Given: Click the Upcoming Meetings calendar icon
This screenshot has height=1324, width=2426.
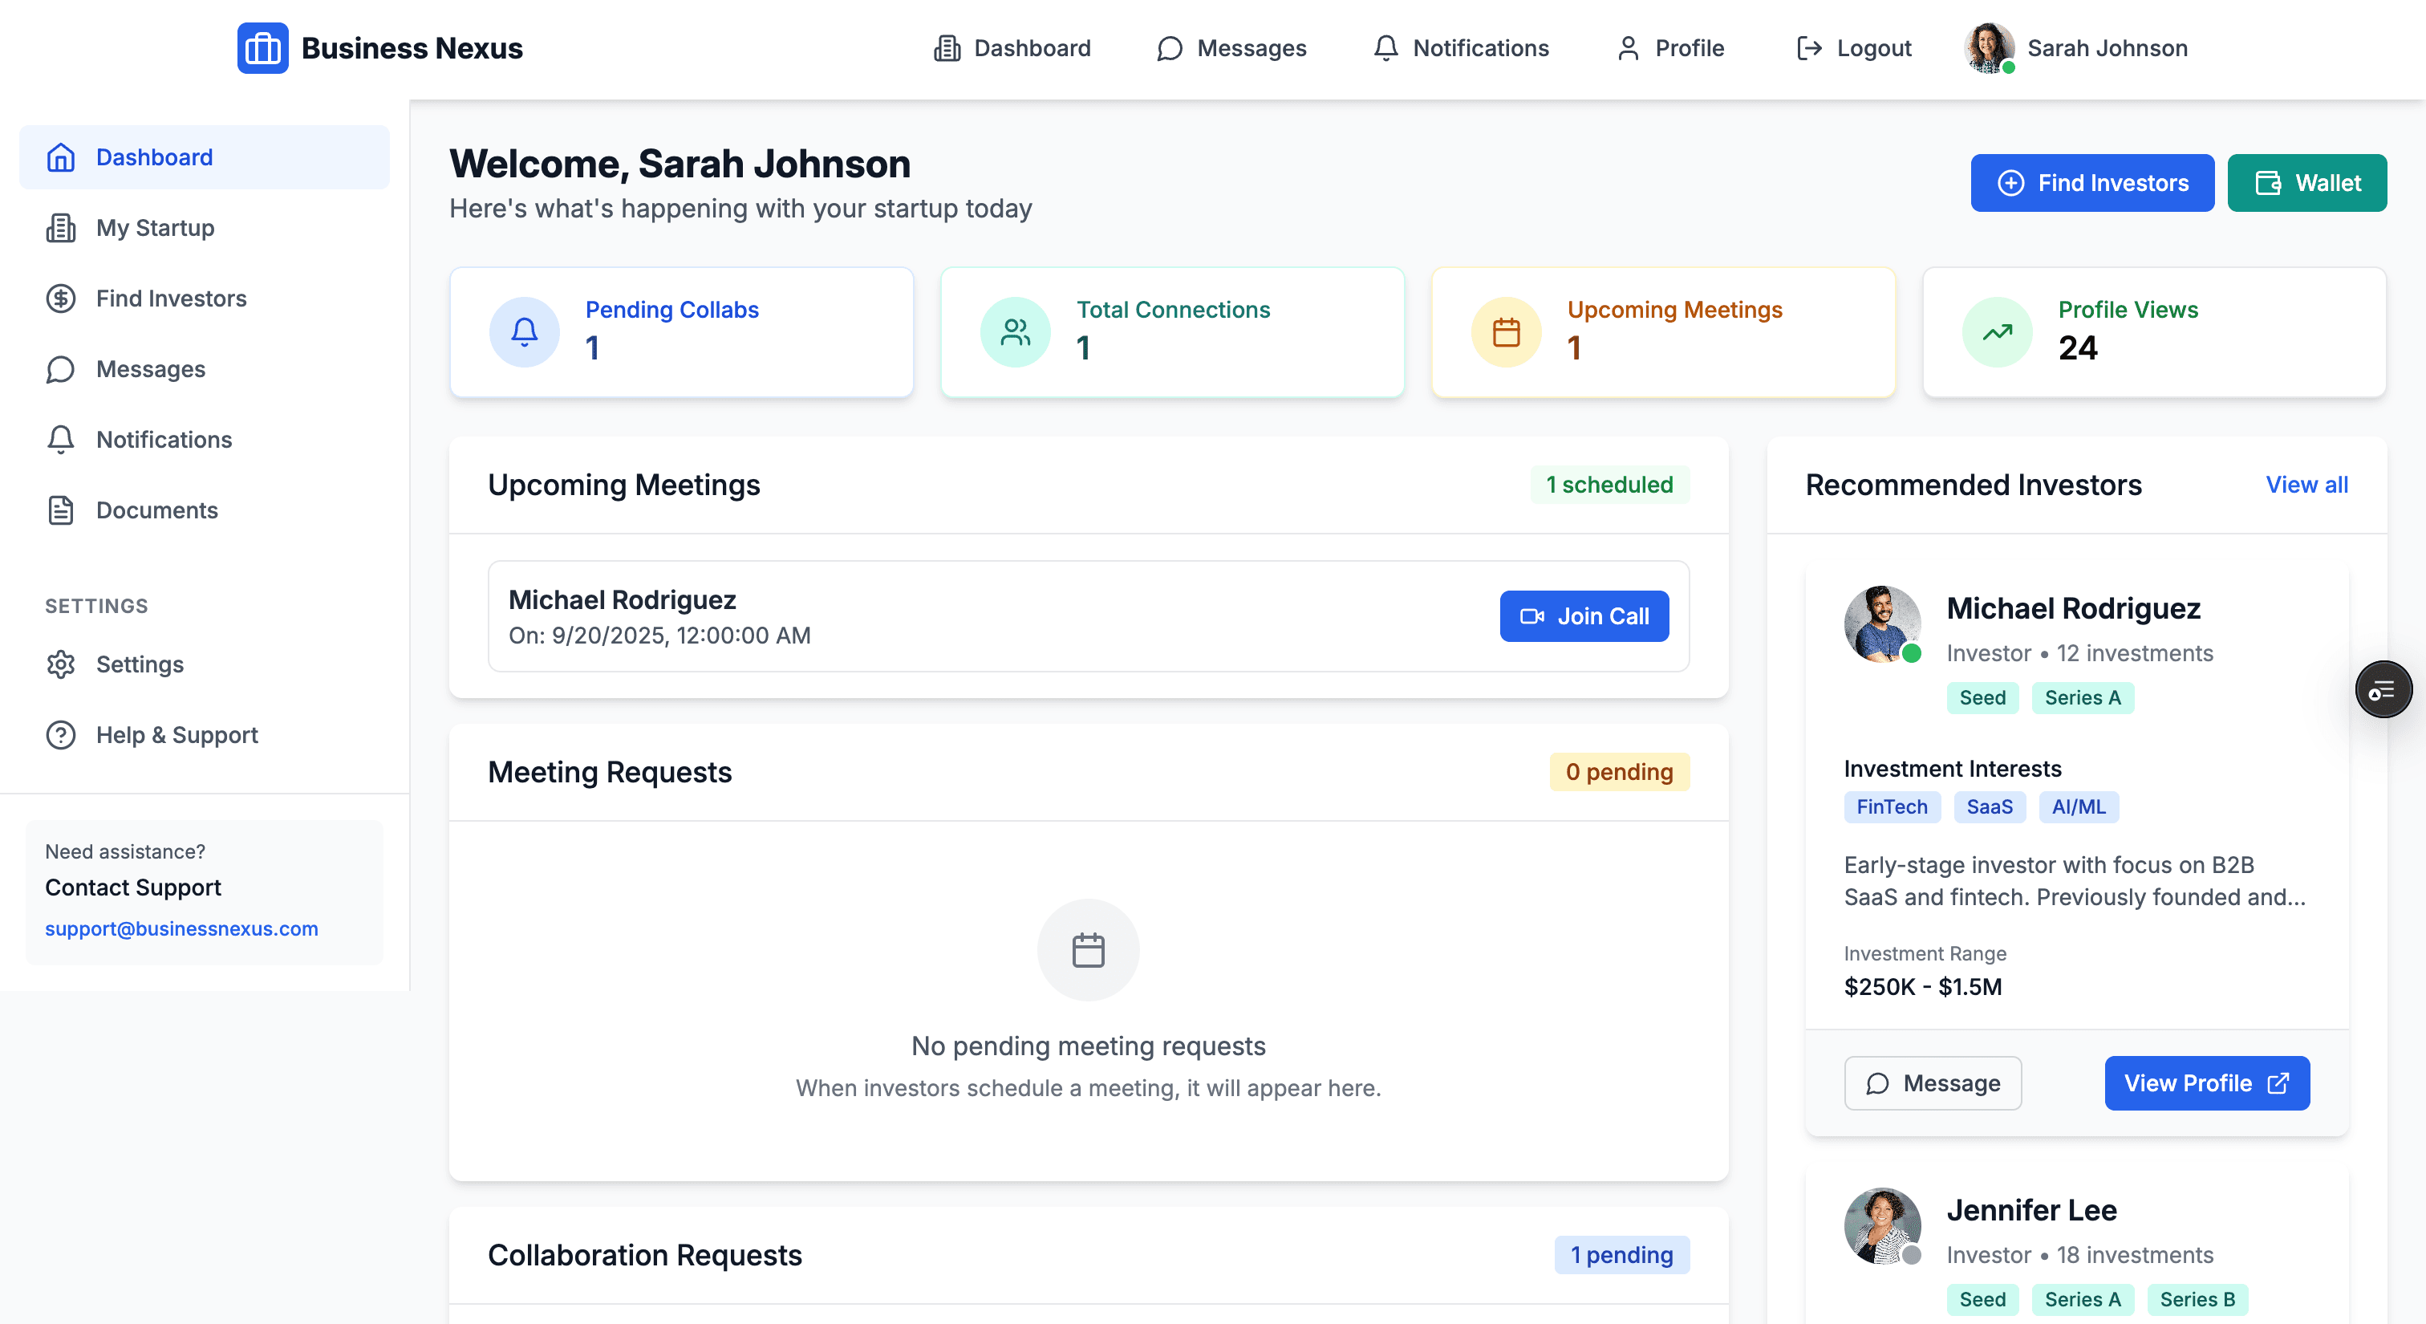Looking at the screenshot, I should click(1506, 331).
